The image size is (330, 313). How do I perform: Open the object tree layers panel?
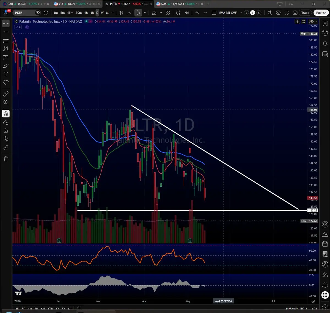coord(325,43)
